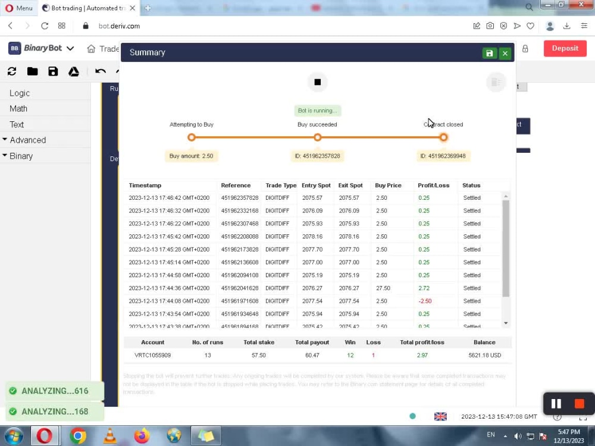Open the Binary Bot account switcher chevron

click(x=70, y=49)
